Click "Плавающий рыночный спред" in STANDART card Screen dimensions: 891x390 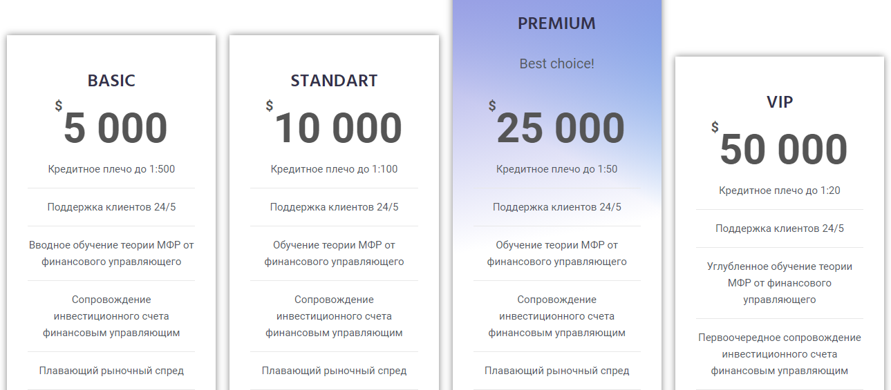coord(334,371)
